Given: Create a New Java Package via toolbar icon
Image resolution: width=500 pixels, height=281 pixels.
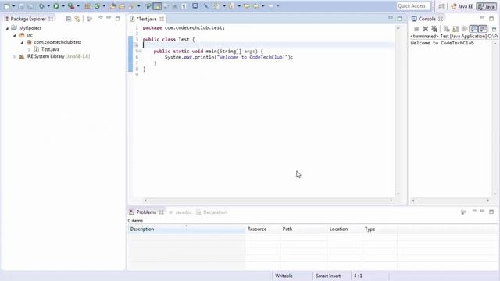Looking at the screenshot, I should pyautogui.click(x=87, y=6).
